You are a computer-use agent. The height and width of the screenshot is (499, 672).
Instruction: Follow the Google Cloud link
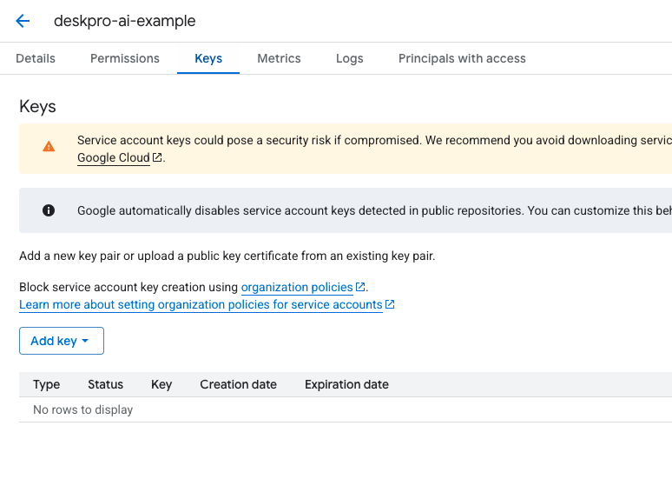pos(114,158)
